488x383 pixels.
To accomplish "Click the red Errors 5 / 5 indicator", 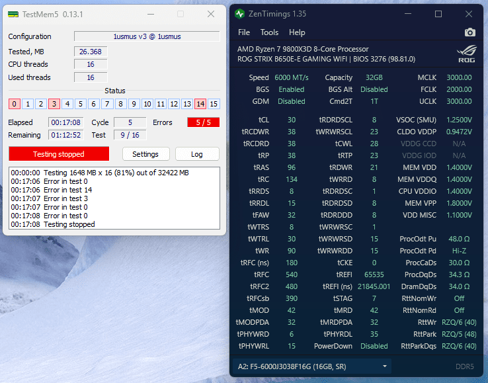I will (x=203, y=122).
